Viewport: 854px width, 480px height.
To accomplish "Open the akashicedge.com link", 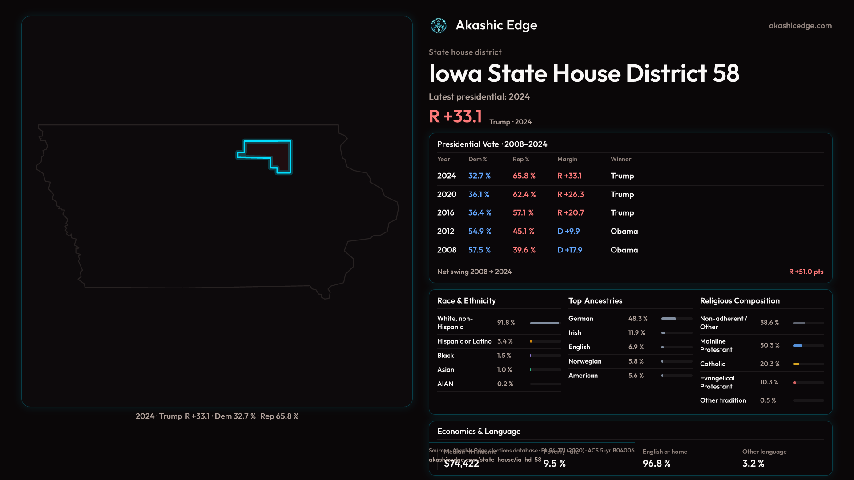I will pyautogui.click(x=800, y=26).
